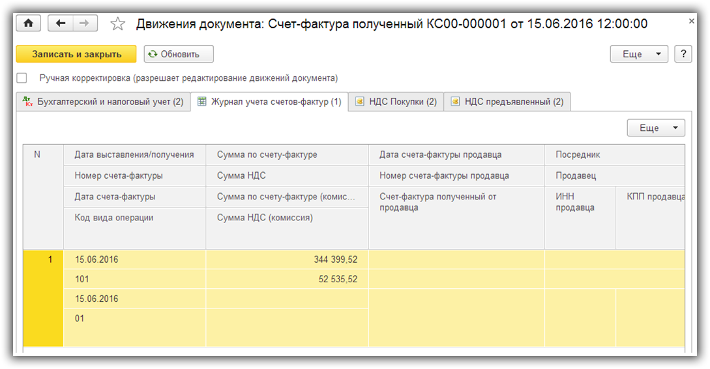
Task: Select invoice number cell 101
Action: click(x=134, y=279)
